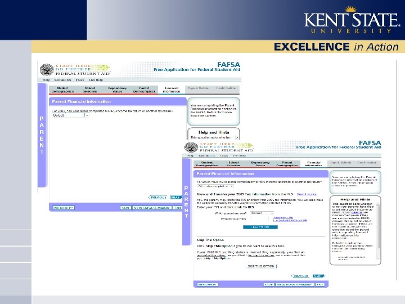Click the 'What is your PIN?' input field
Image resolution: width=405 pixels, height=304 pixels.
(x=259, y=219)
